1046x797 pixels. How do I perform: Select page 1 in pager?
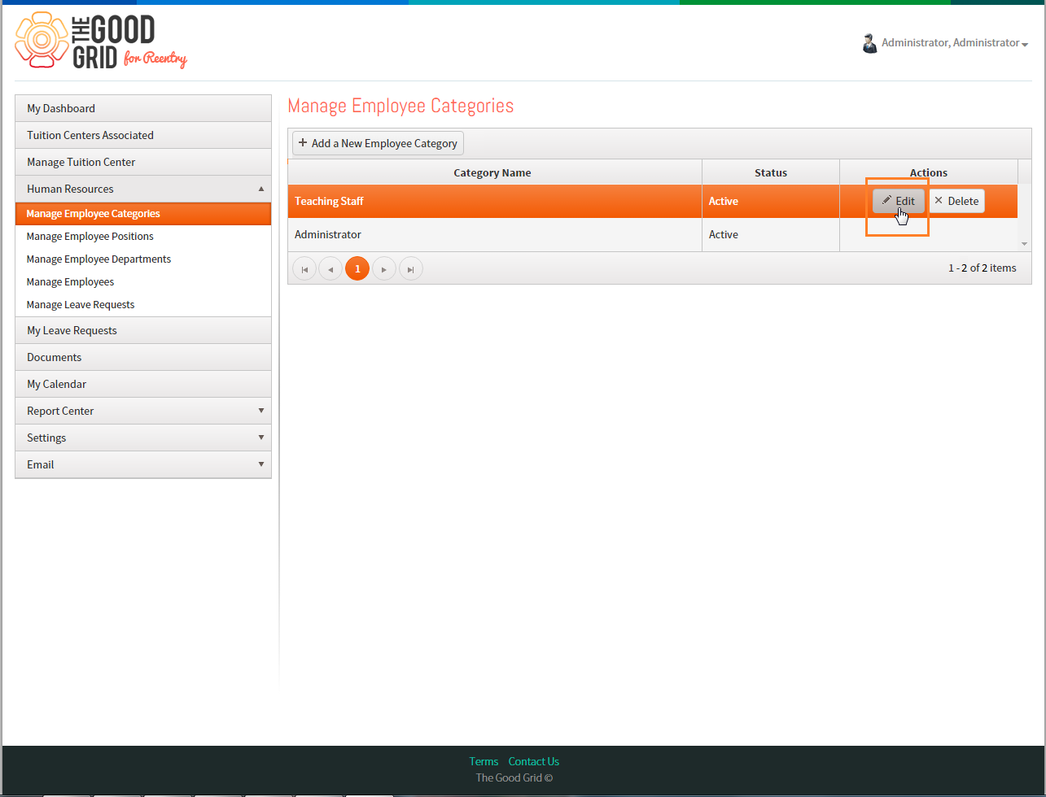coord(357,269)
